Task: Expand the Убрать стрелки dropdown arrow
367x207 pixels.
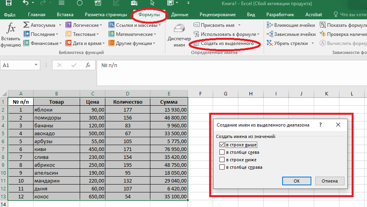Action: (x=313, y=43)
